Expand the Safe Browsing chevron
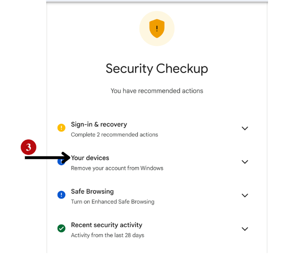 pyautogui.click(x=244, y=195)
